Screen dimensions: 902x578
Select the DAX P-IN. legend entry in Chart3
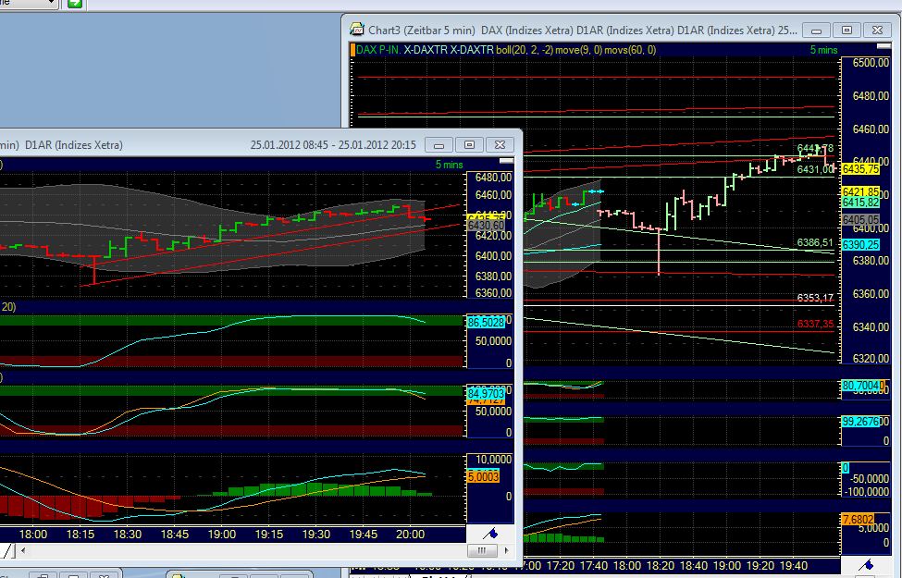377,49
